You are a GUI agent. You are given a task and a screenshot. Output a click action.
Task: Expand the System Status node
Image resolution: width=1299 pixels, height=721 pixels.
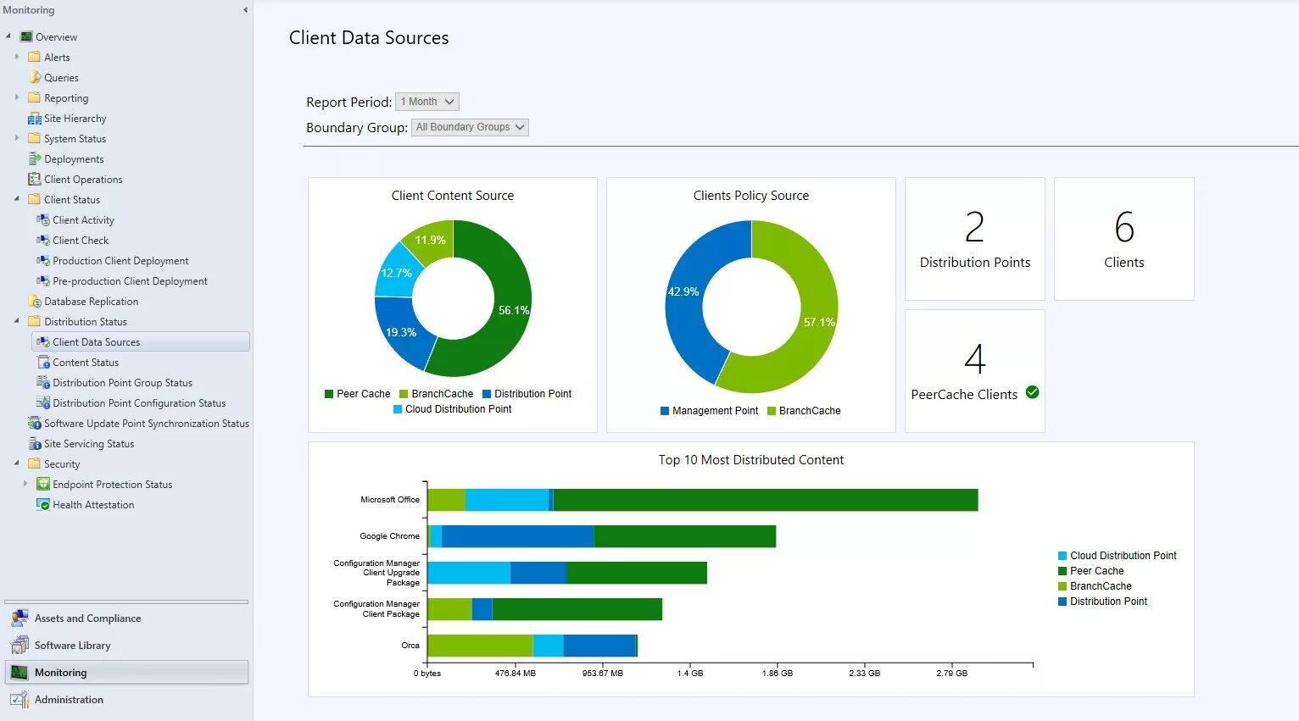point(17,138)
